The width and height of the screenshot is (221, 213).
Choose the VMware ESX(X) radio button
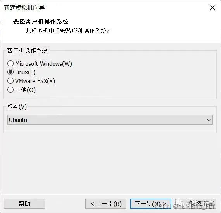tap(10, 81)
